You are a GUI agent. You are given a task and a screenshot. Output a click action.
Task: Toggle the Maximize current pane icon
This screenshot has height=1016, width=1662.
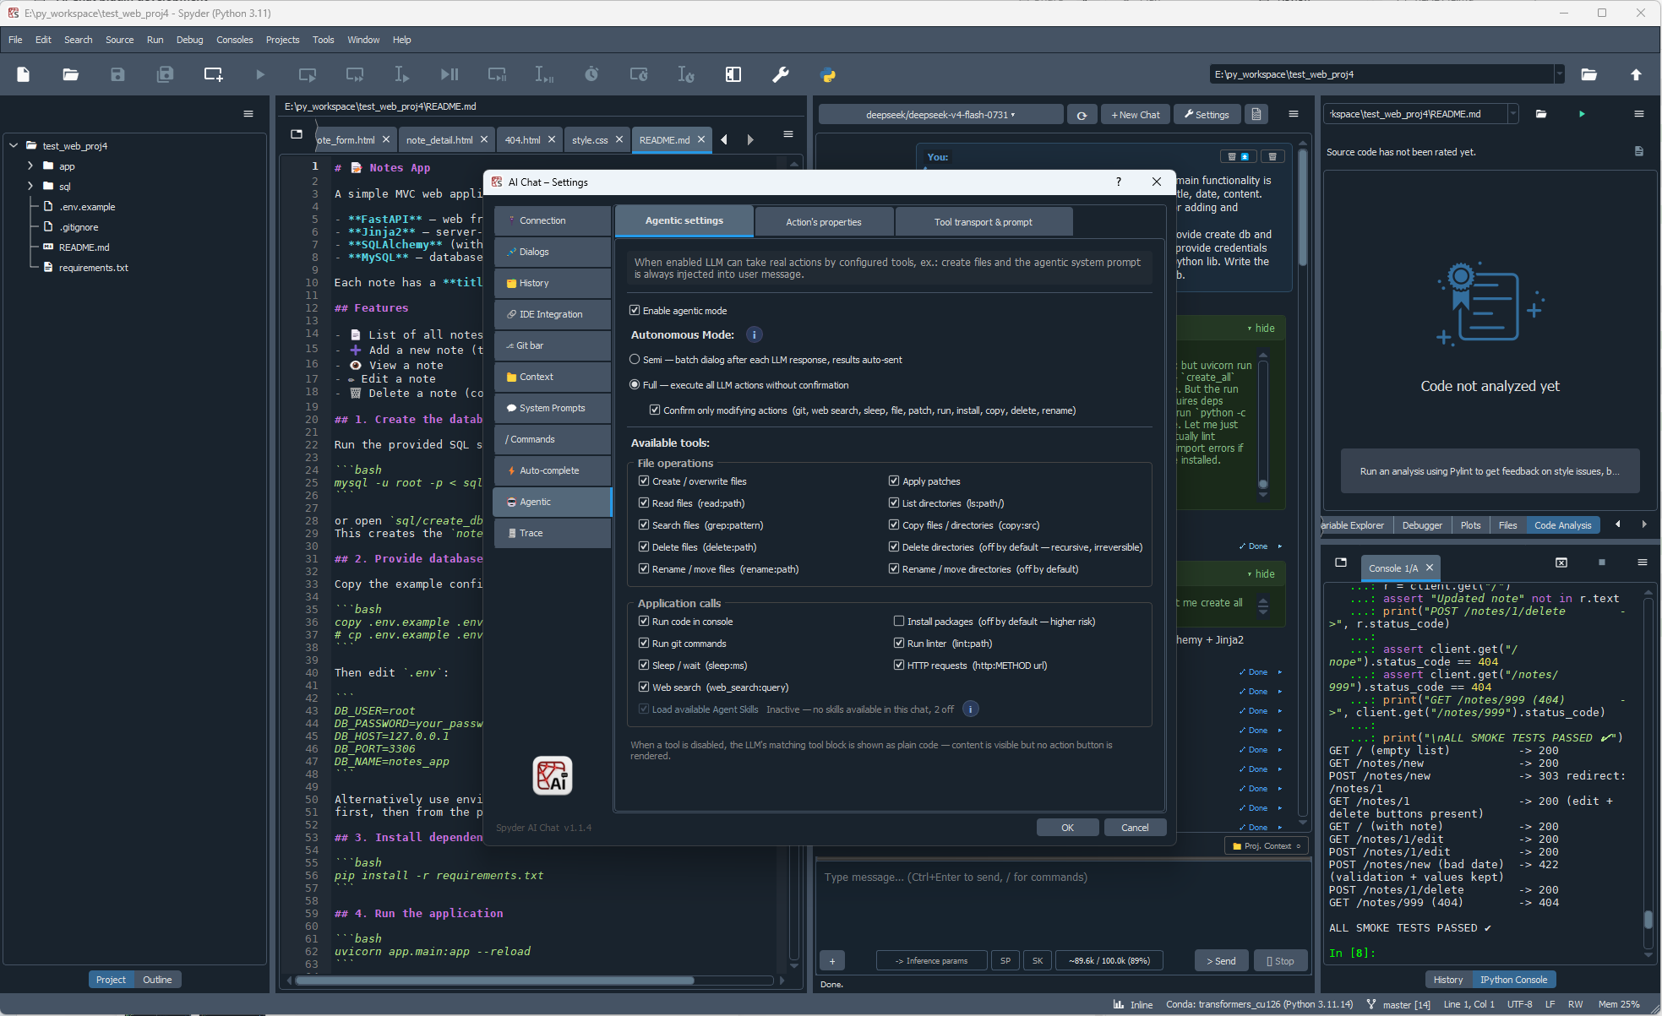point(733,74)
